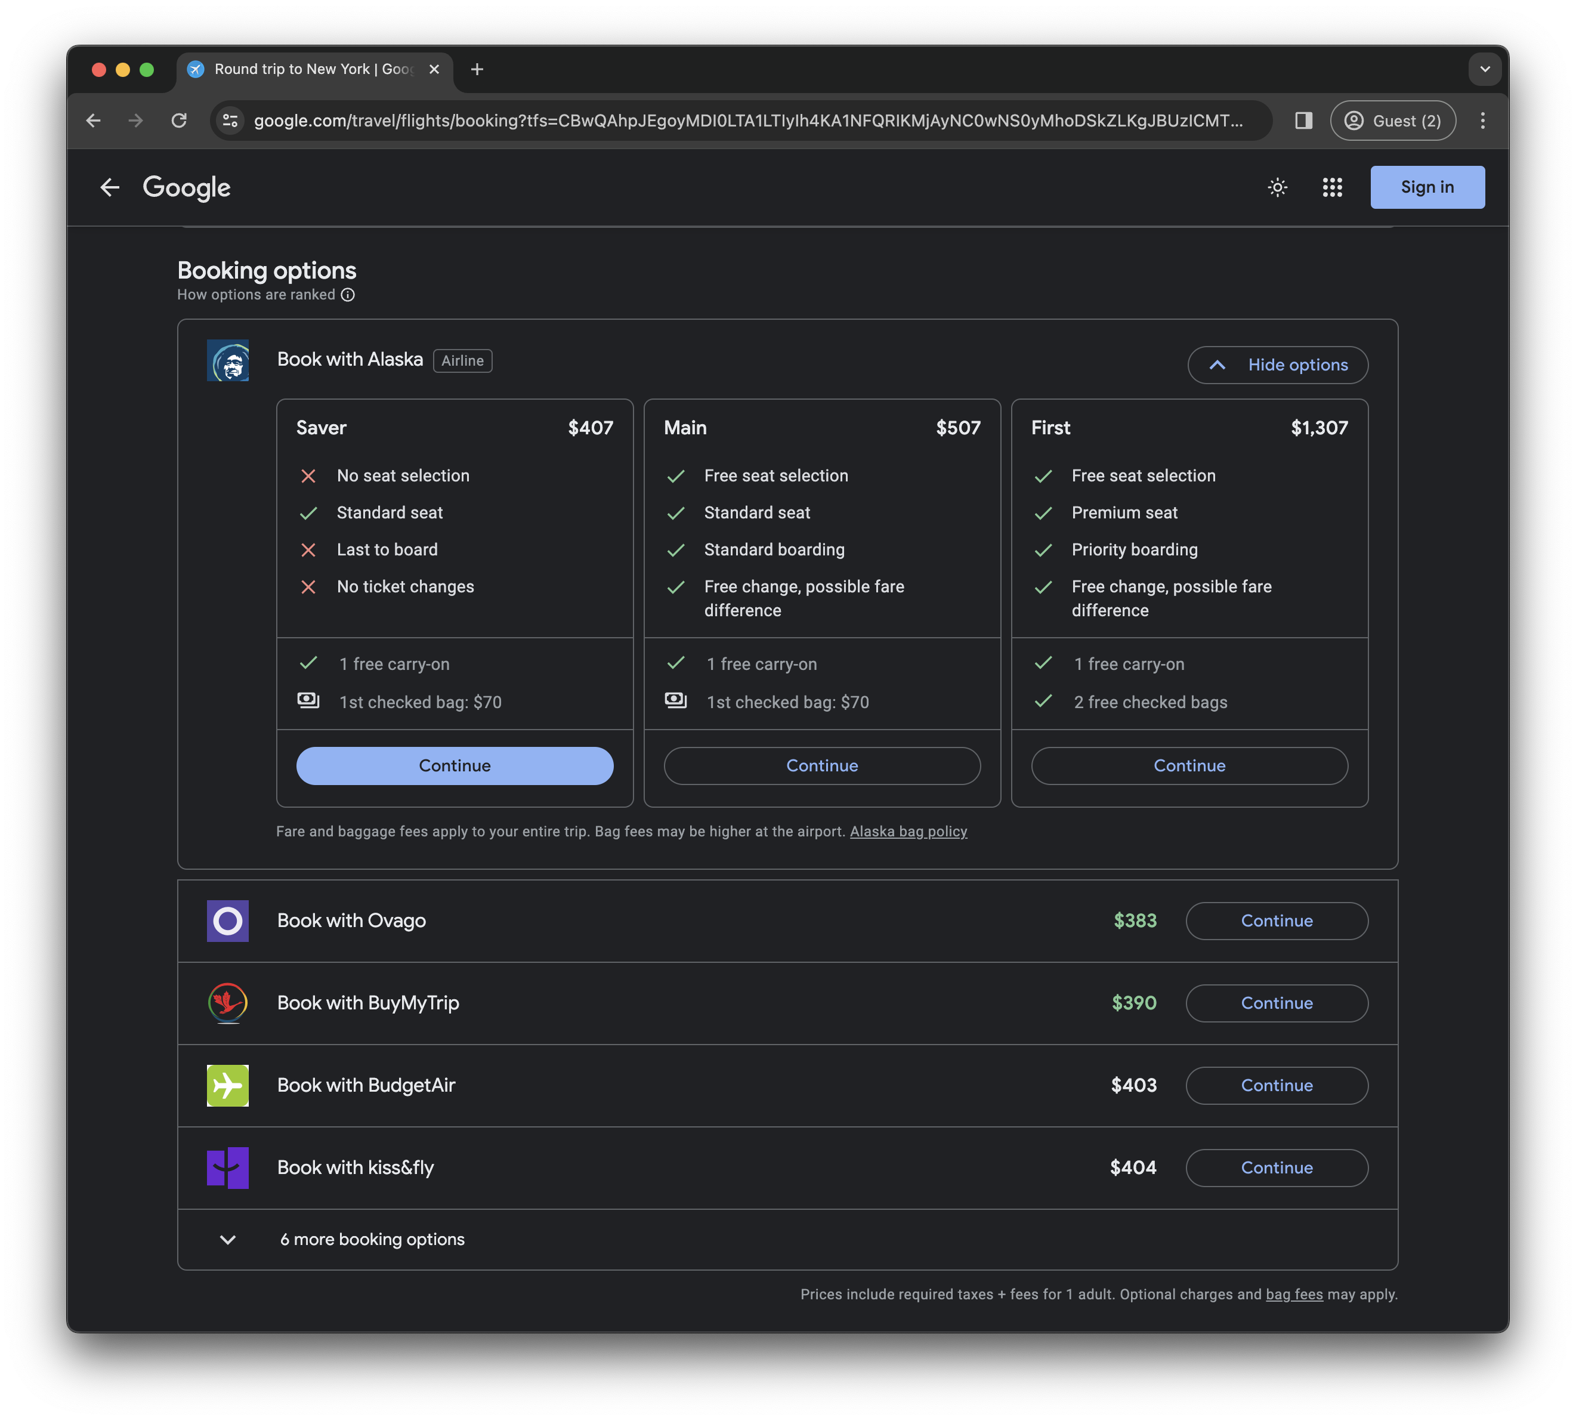Click the Google back arrow icon
This screenshot has width=1576, height=1421.
[109, 187]
